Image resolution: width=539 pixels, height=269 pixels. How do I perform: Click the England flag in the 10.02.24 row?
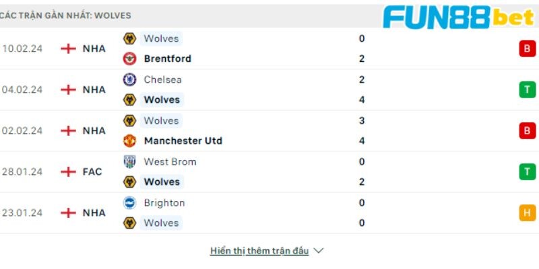(x=68, y=48)
